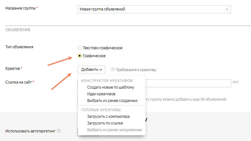Screen dimensions: 251x141
Task: Click the question mark icon beside Требования к креативу
Action: 112,70
